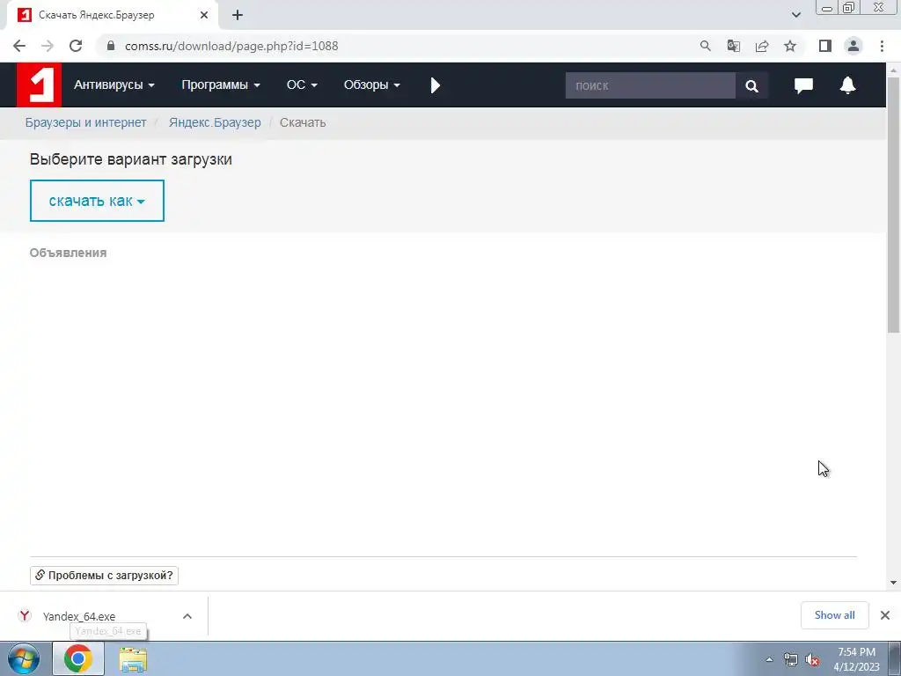The image size is (901, 676).
Task: Click the zoom magnifier icon in the address bar
Action: 705,46
